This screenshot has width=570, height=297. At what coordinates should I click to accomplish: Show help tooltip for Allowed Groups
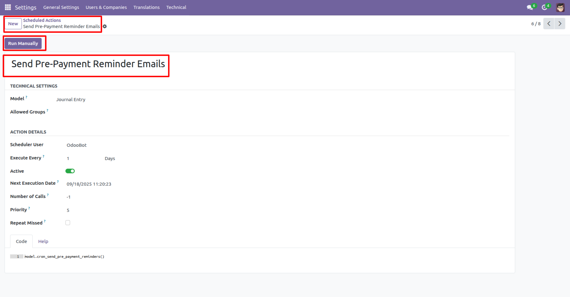tap(47, 110)
